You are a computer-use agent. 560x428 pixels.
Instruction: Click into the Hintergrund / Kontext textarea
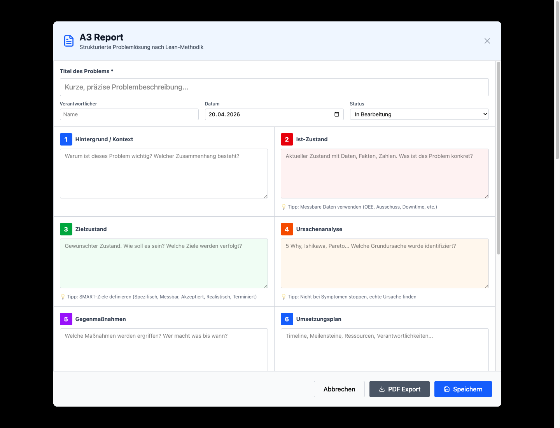tap(164, 174)
